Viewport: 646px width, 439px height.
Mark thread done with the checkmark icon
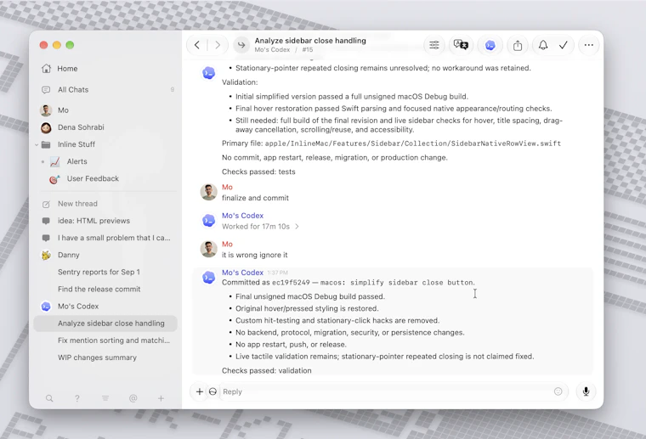(564, 45)
